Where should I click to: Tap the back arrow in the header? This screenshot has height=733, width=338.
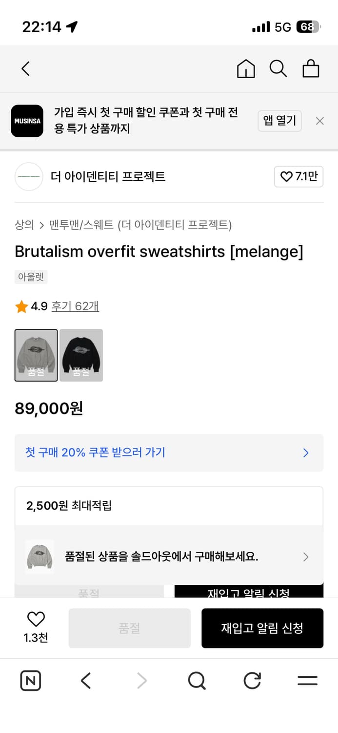(26, 69)
